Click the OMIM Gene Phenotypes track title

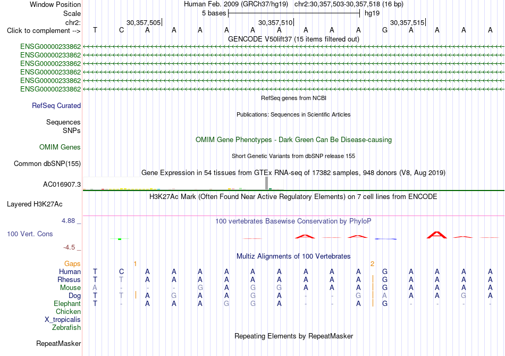click(293, 139)
